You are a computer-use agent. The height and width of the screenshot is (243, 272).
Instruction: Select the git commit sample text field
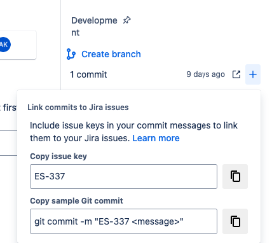coord(123,221)
